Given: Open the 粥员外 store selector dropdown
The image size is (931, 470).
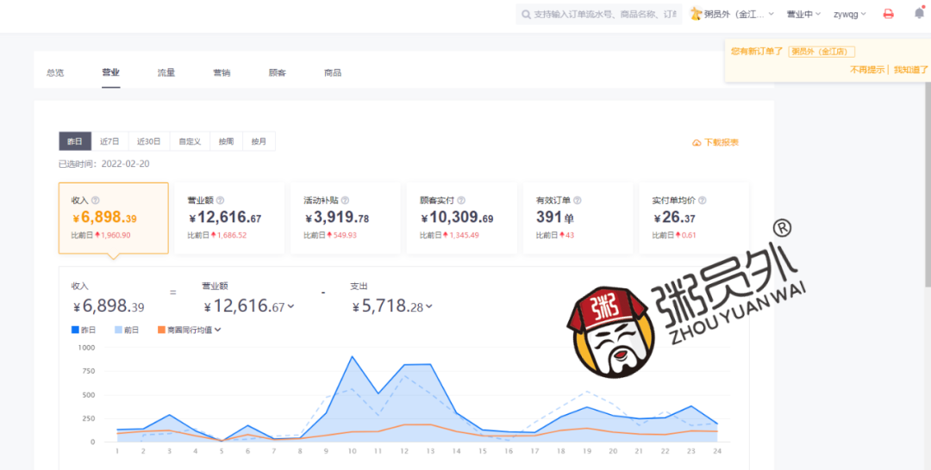Looking at the screenshot, I should [733, 15].
